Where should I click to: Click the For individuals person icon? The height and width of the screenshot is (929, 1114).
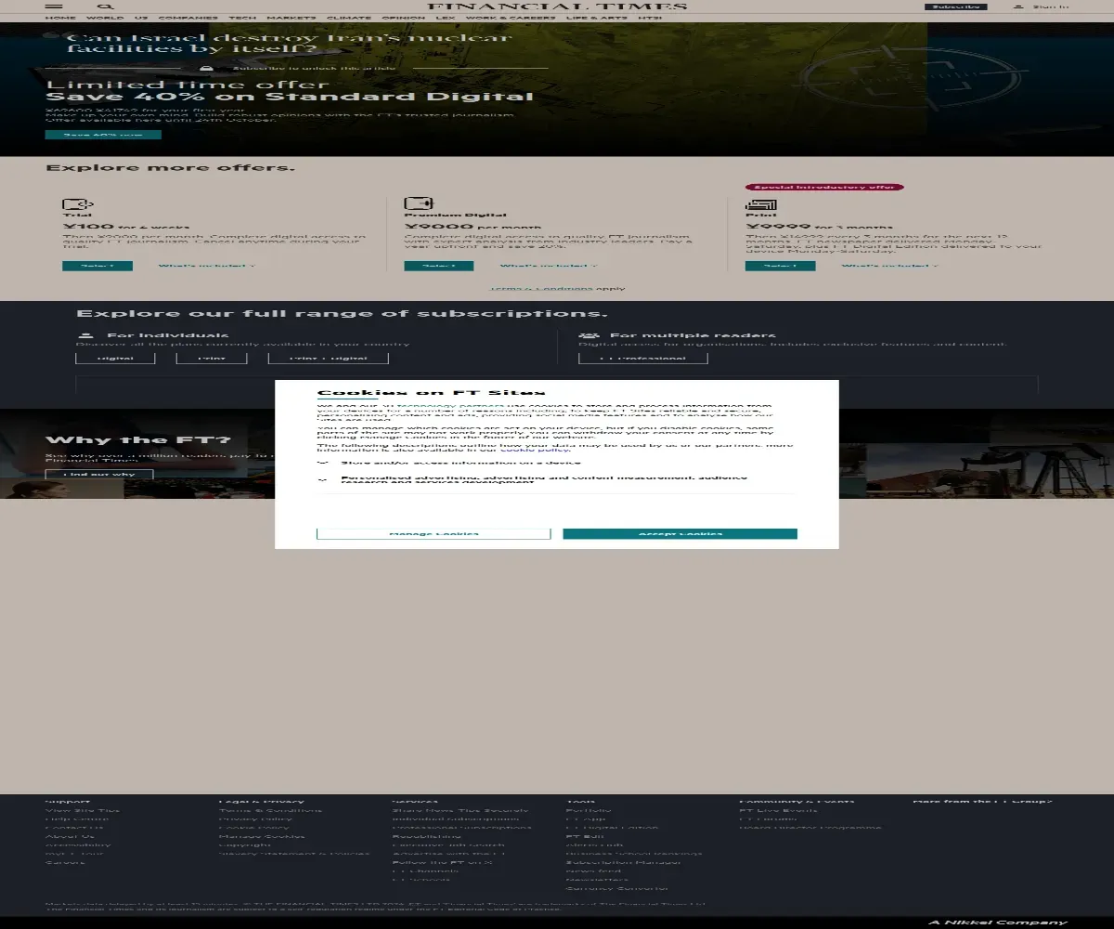click(85, 335)
